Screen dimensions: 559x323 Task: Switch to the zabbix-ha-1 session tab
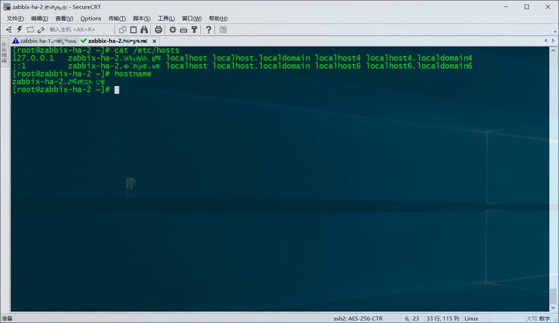pyautogui.click(x=44, y=41)
